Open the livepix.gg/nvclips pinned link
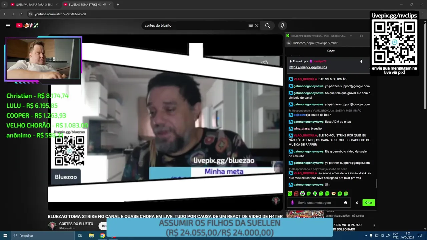427x240 pixels. (x=308, y=67)
